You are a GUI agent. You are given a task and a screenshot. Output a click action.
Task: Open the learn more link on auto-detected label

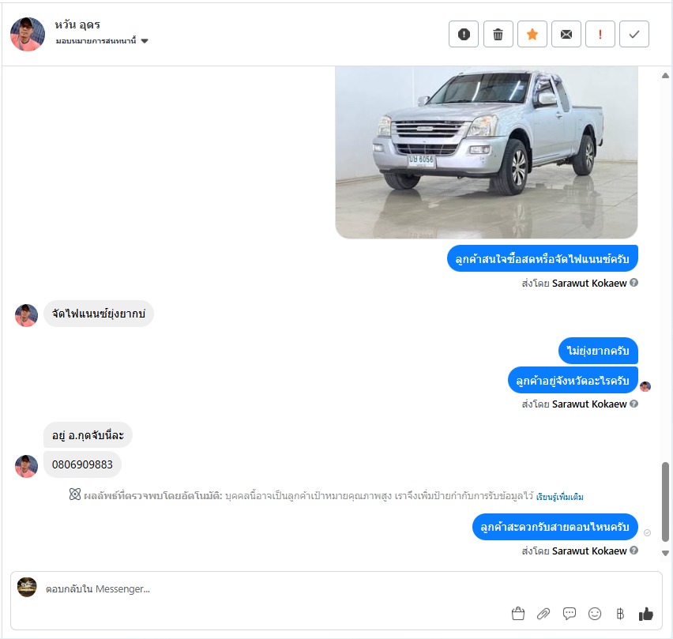coord(560,497)
